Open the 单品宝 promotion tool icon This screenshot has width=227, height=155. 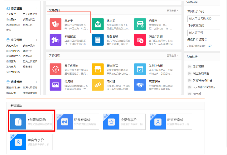56,24
